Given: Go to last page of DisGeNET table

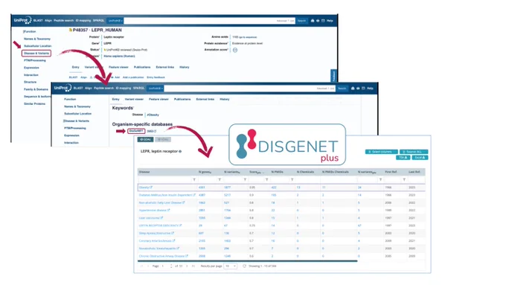Looking at the screenshot, I should point(193,266).
